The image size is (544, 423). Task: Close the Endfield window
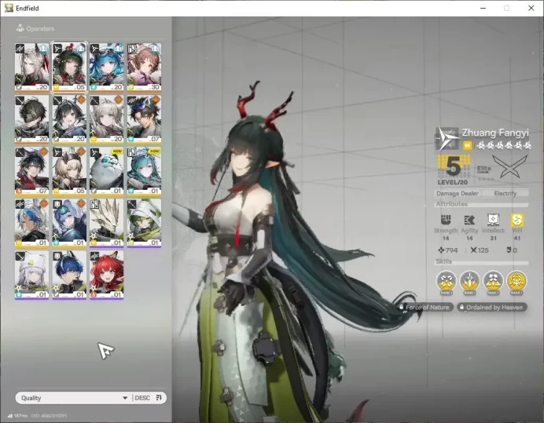tap(531, 8)
